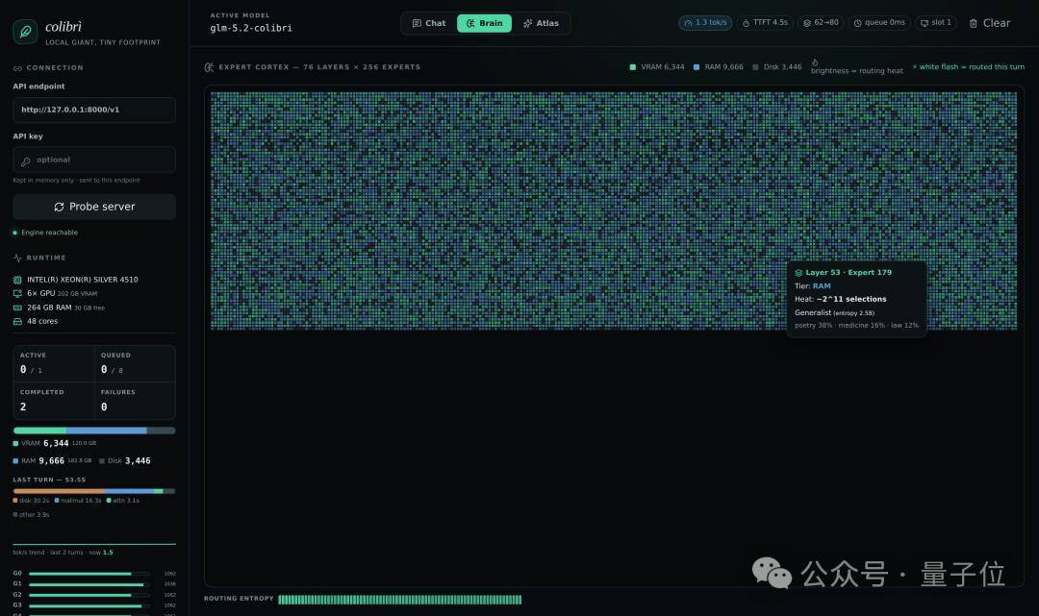This screenshot has height=616, width=1039.
Task: Click the memory icon beside 264 GB RAM
Action: click(x=17, y=308)
